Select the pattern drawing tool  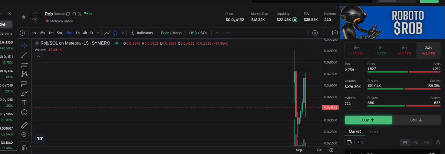click(24, 74)
